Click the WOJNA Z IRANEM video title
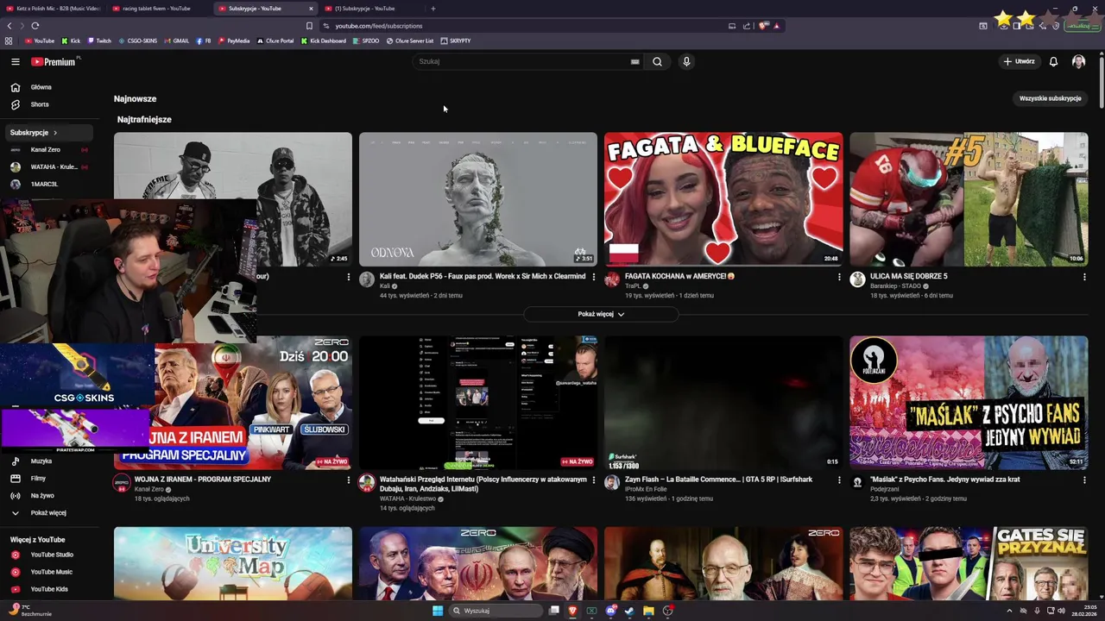Viewport: 1105px width, 621px height. coord(203,480)
